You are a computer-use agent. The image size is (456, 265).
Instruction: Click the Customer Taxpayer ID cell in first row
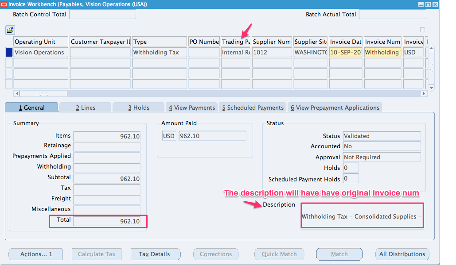pyautogui.click(x=100, y=52)
